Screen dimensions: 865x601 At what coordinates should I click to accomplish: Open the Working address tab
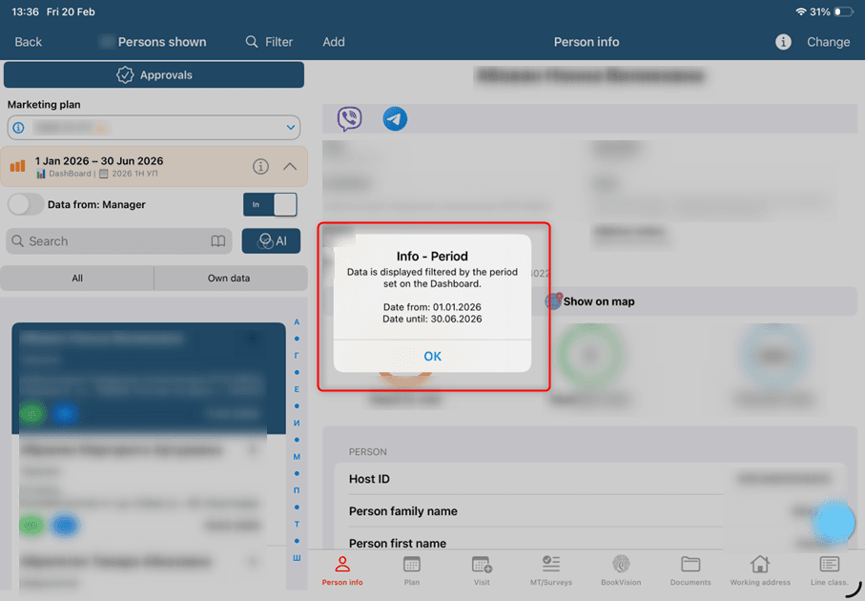pos(759,570)
